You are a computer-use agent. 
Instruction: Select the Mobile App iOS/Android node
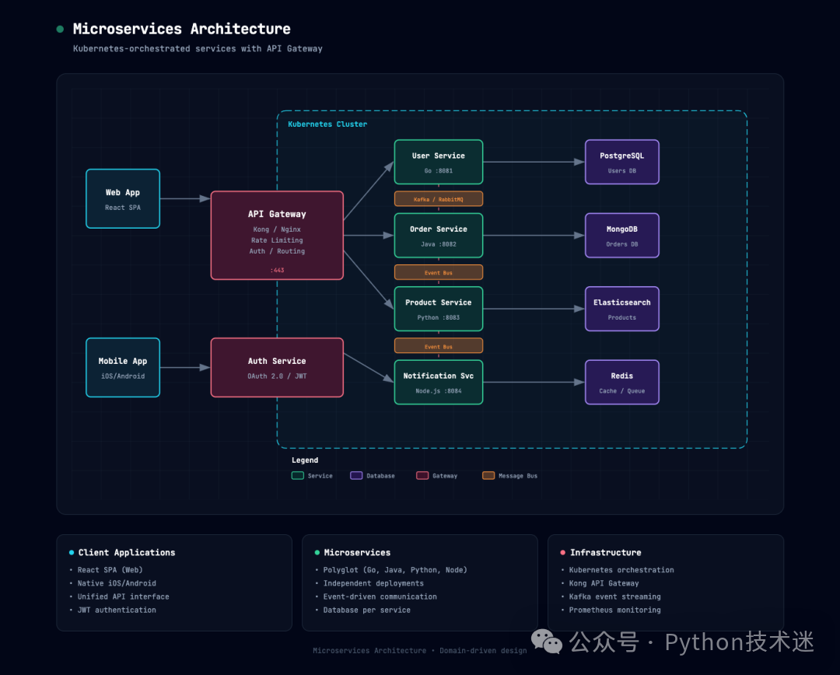coord(123,368)
